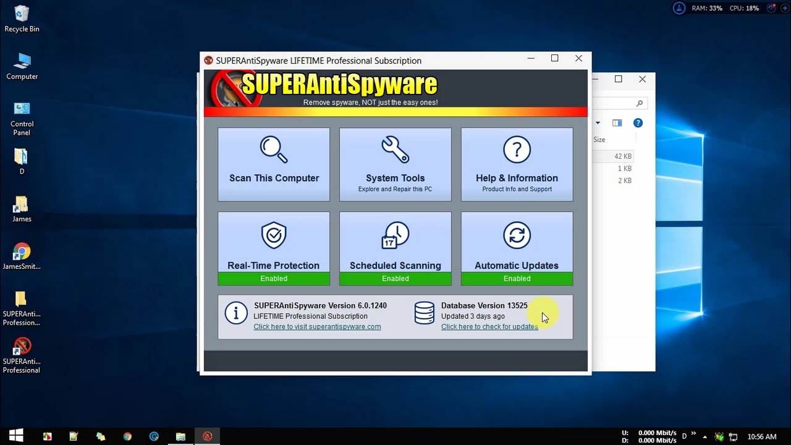Show hidden system tray icons
This screenshot has height=445, width=791.
tap(706, 436)
